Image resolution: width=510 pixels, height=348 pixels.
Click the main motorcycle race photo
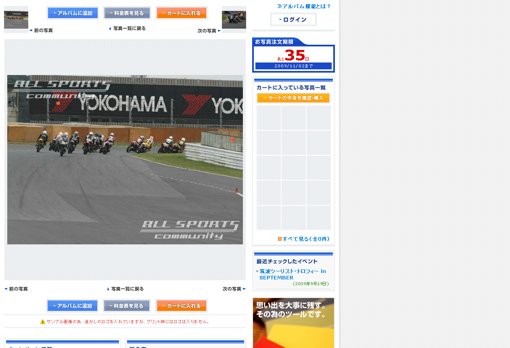(125, 160)
